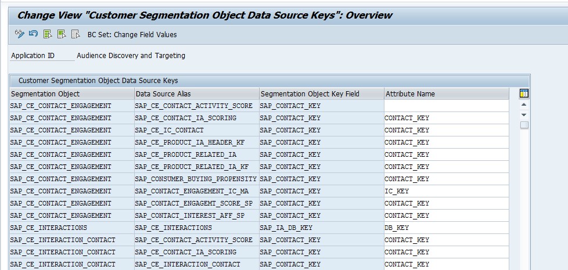Click the table scroll up arrow

pos(524,105)
